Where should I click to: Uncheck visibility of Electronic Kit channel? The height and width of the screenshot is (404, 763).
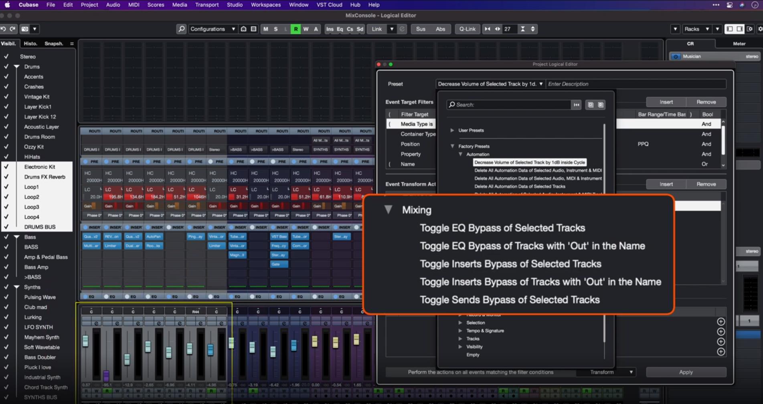pos(6,167)
